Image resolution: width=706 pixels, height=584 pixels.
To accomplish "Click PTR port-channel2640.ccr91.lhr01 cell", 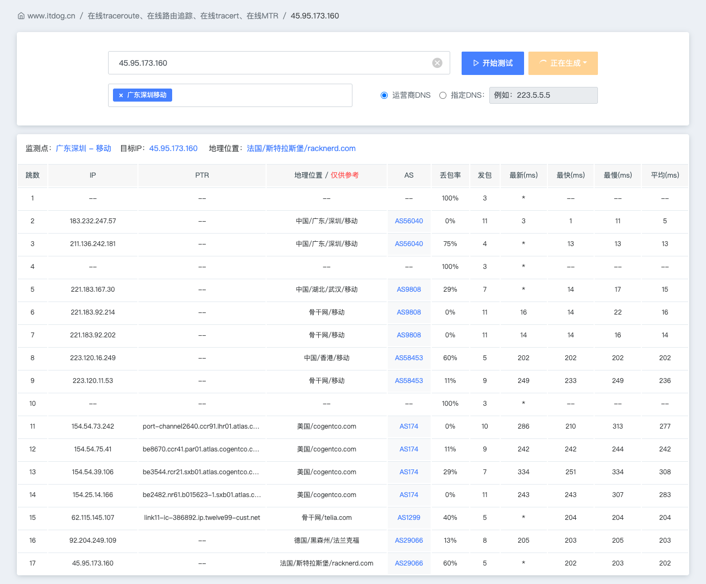I will pyautogui.click(x=201, y=426).
